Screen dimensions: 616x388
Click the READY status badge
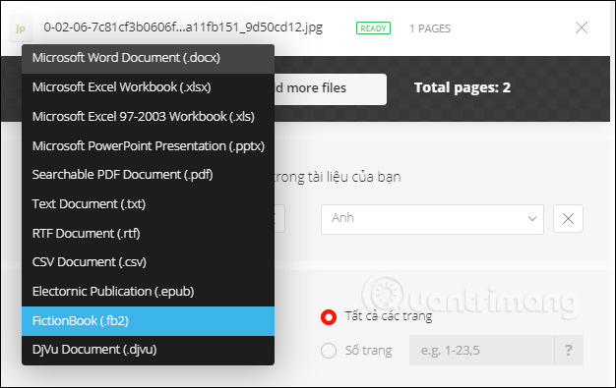pyautogui.click(x=373, y=28)
